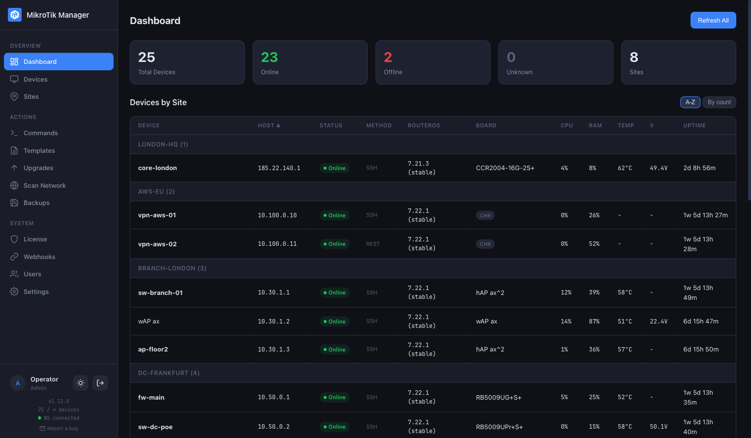Click the Devices monitor icon

point(14,79)
